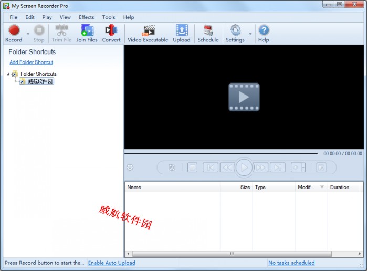Image resolution: width=367 pixels, height=271 pixels.
Task: Click the Add Folder Shortcut link
Action: coord(32,62)
